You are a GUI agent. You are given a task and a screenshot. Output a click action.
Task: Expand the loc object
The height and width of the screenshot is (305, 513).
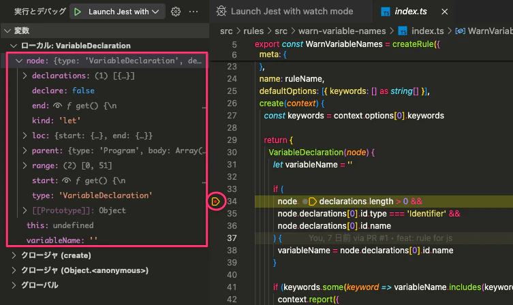point(25,135)
